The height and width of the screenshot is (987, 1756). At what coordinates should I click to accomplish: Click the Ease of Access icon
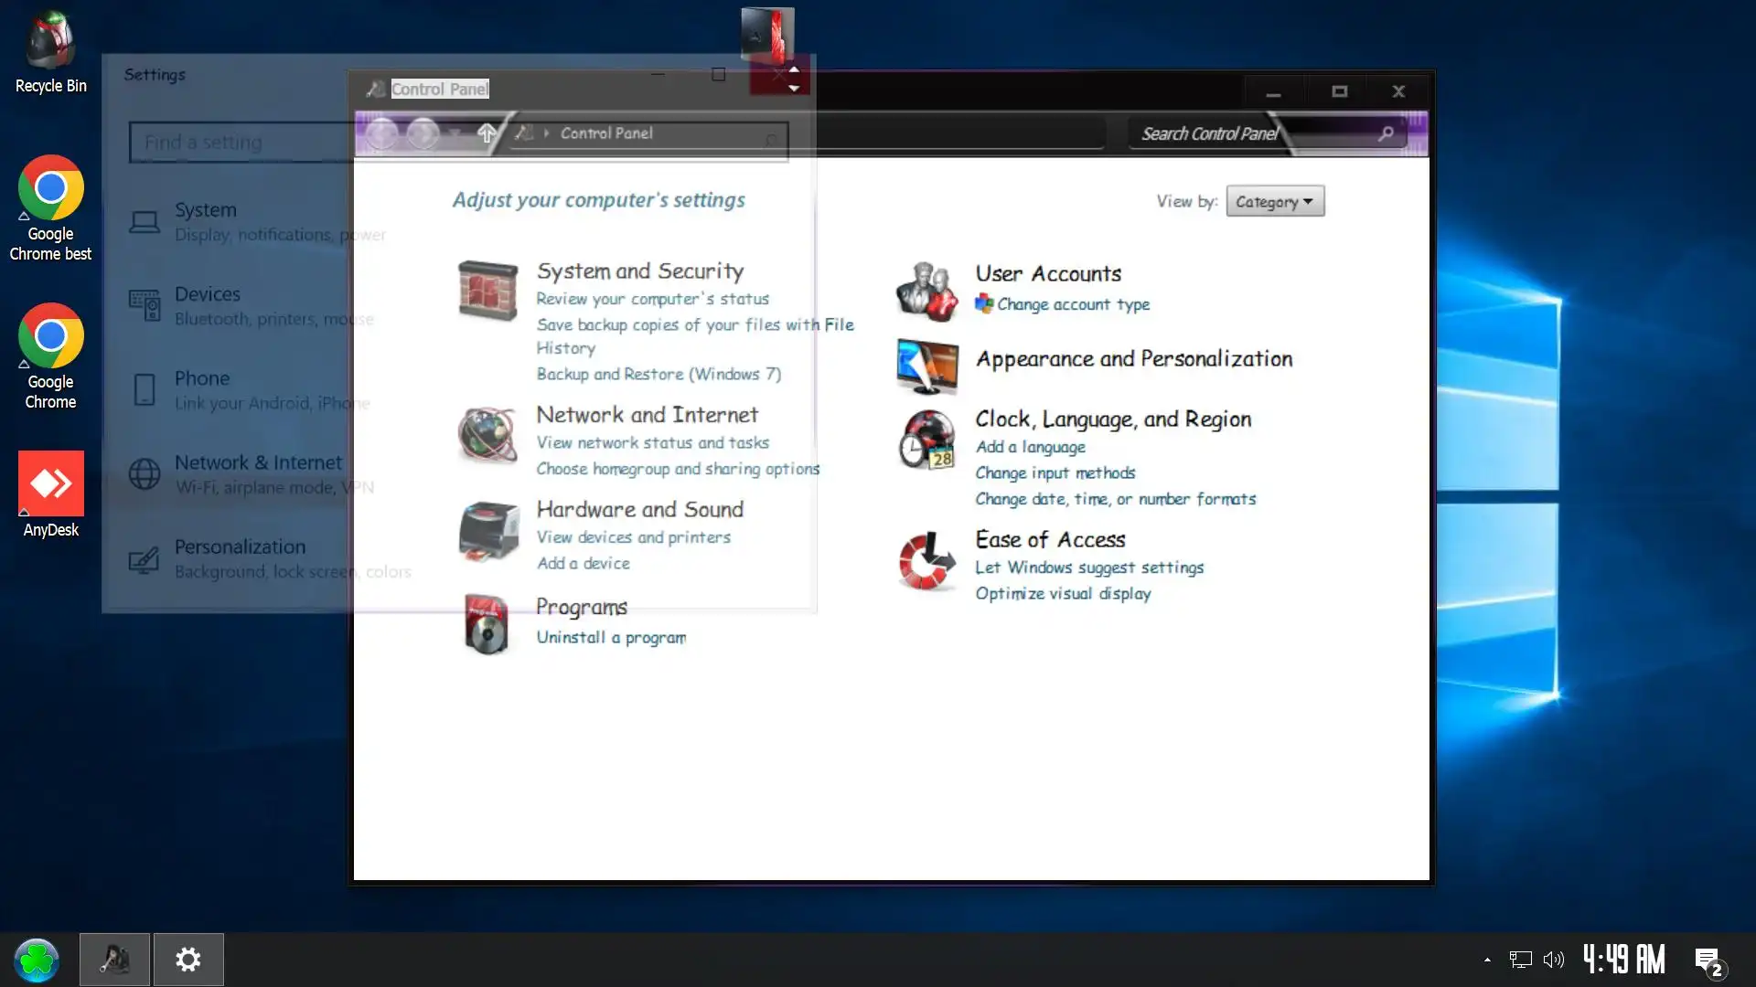(x=926, y=560)
